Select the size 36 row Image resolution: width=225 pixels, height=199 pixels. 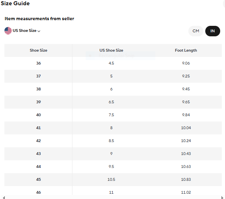[113, 63]
